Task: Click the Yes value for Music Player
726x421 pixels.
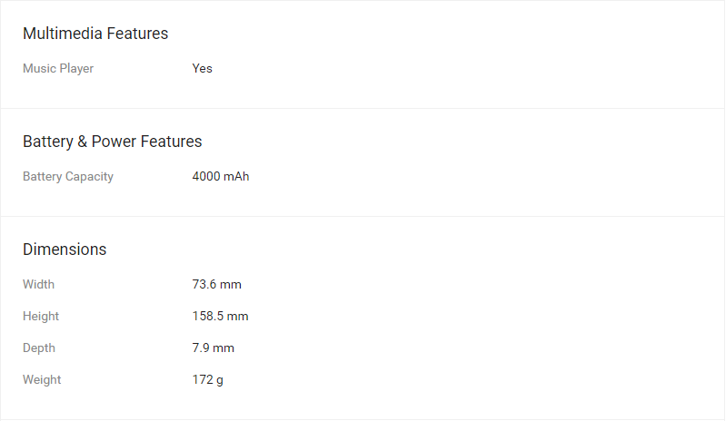Action: click(x=203, y=68)
